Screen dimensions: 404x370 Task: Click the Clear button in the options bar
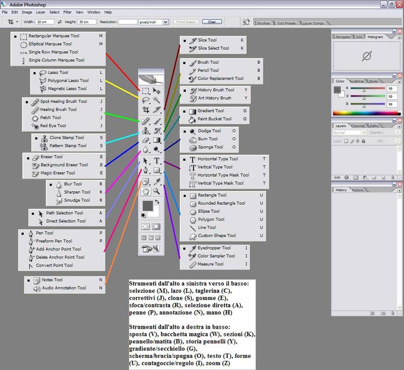[x=212, y=22]
